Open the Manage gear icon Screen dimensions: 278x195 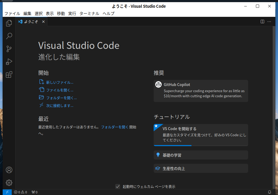pyautogui.click(x=9, y=183)
